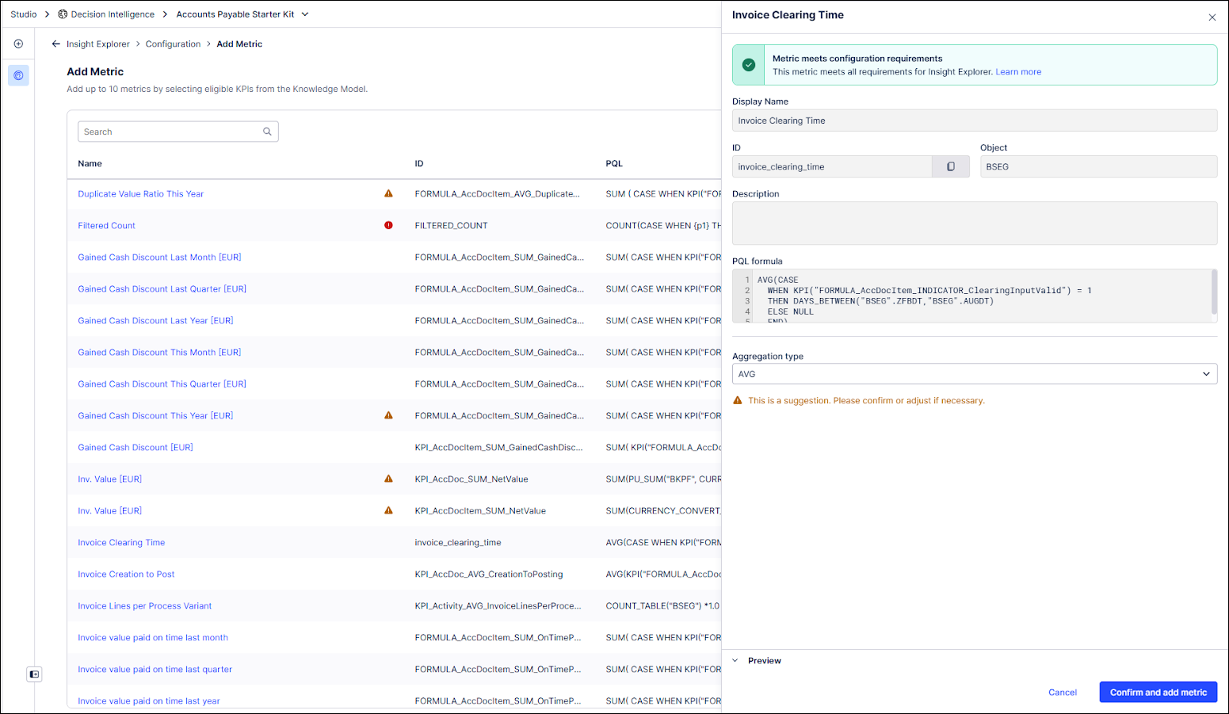Click inside the PQL formula editor
Image resolution: width=1229 pixels, height=714 pixels.
tap(975, 296)
